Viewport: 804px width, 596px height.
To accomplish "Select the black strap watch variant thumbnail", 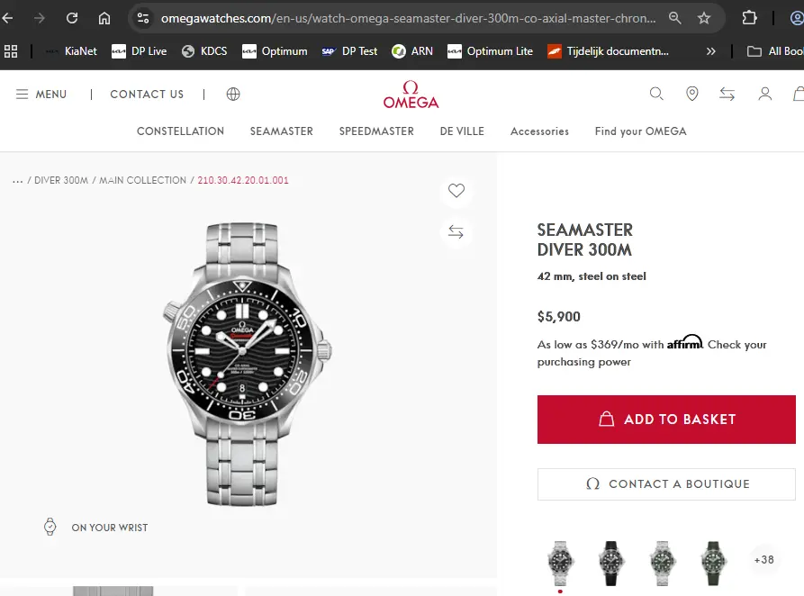I will point(611,563).
